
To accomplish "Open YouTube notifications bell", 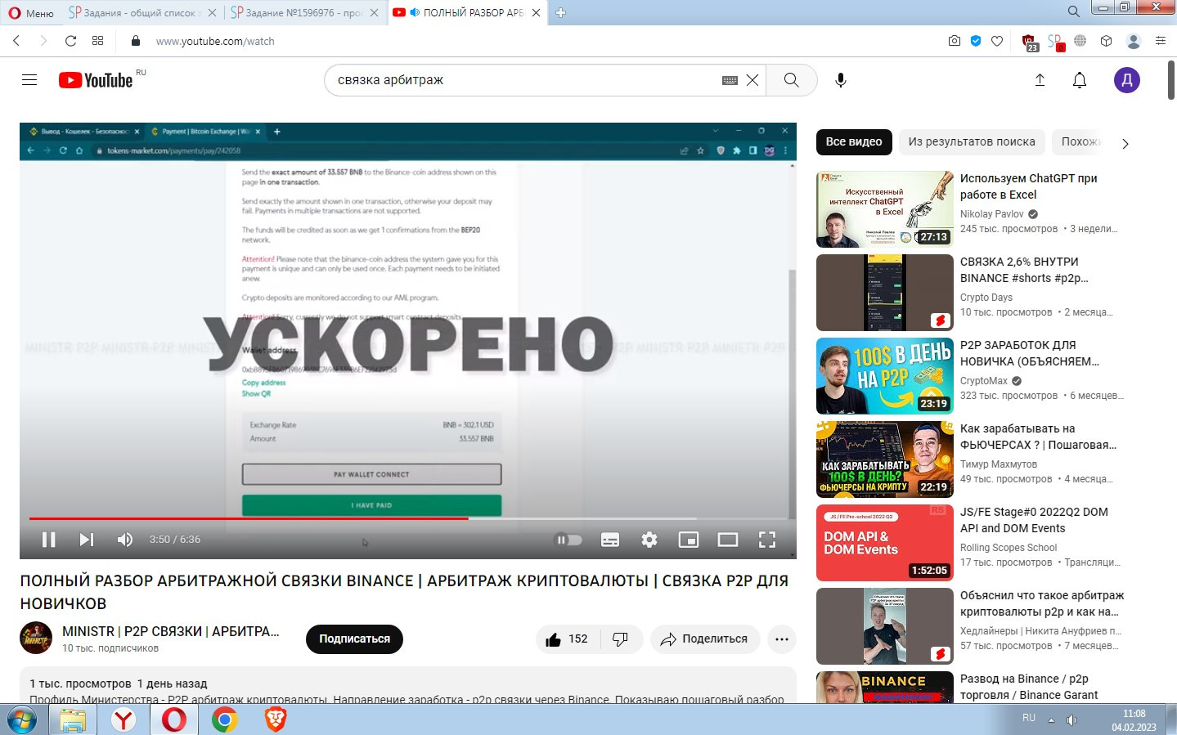I will click(1080, 80).
